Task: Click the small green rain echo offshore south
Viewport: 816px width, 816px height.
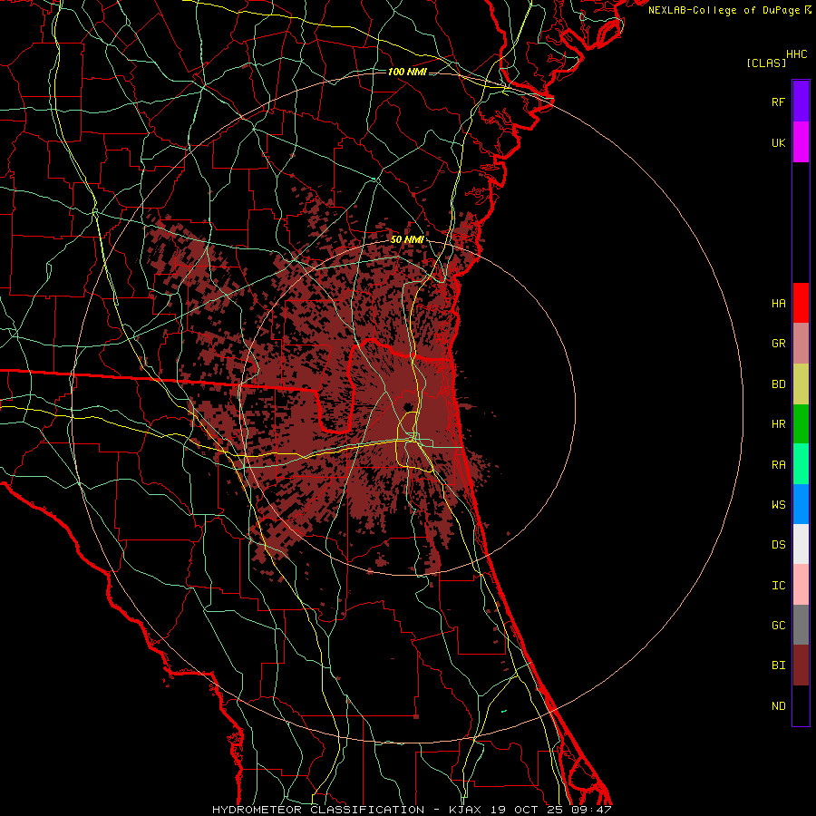Action: [x=504, y=711]
